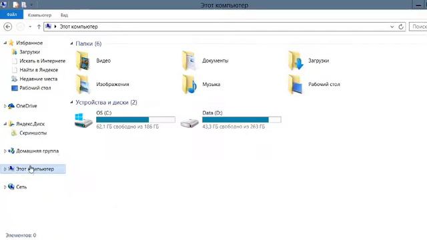Screen dimensions: 427x240
Task: Switch to the Компьютер ribbon tab
Action: [x=39, y=15]
